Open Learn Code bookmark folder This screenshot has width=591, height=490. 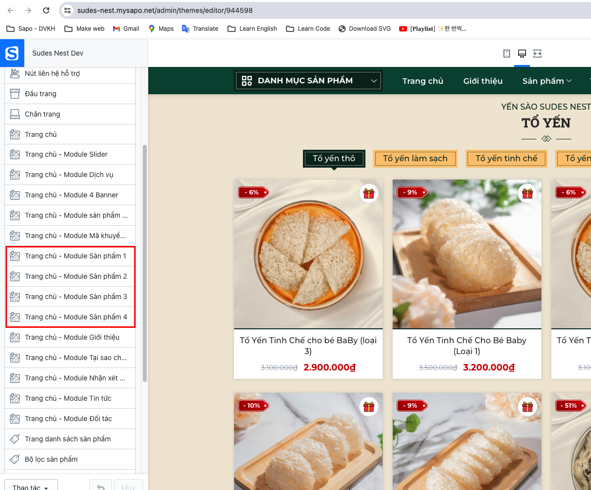(308, 29)
